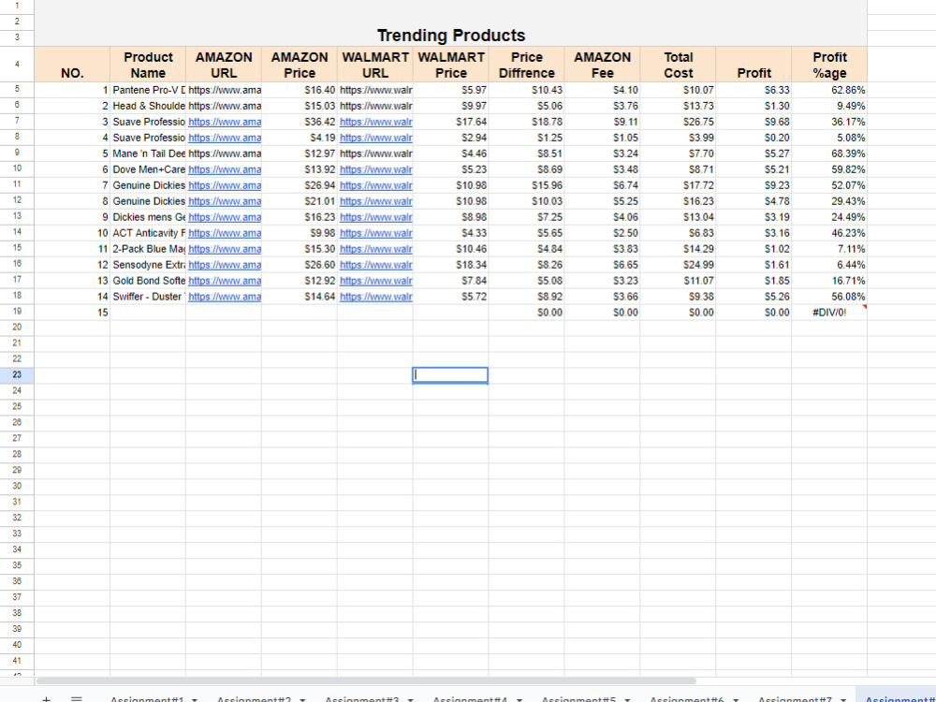Viewport: 936px width, 702px height.
Task: Select the $24.99 total cost cell
Action: click(678, 265)
